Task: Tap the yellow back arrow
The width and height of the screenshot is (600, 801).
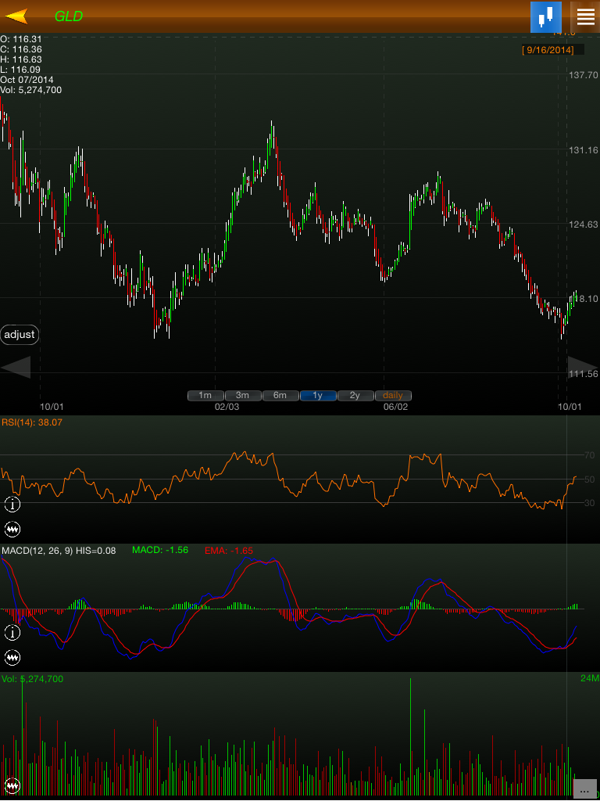Action: 16,16
